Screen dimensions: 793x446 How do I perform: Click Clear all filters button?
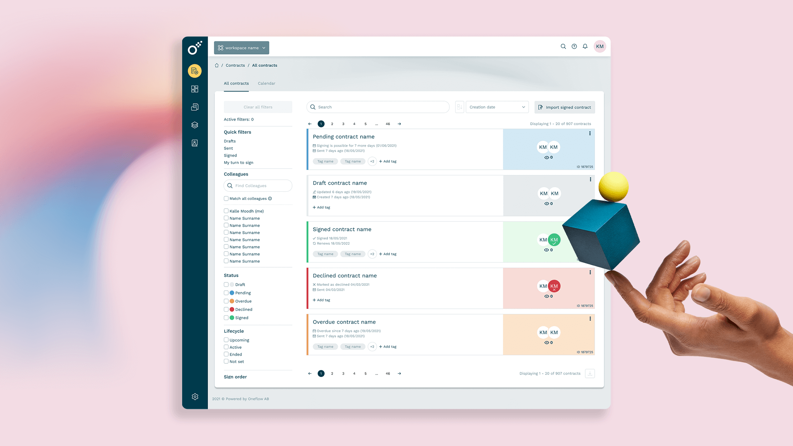coord(258,107)
